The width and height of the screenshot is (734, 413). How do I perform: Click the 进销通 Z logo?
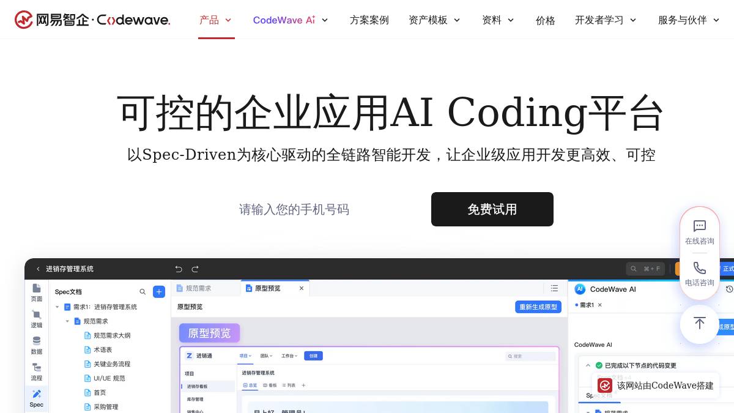pos(190,355)
